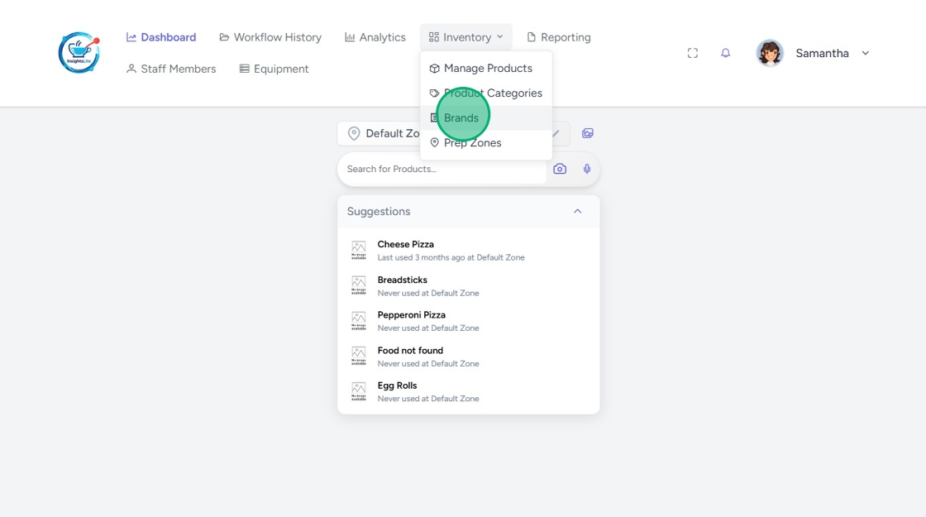Click the image gallery icon beside zone

pos(588,133)
